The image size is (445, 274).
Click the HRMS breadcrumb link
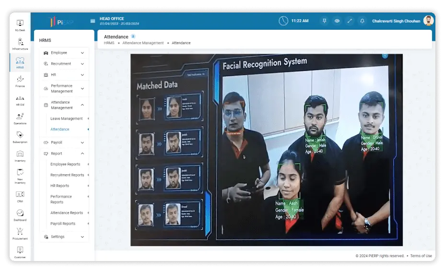[109, 43]
